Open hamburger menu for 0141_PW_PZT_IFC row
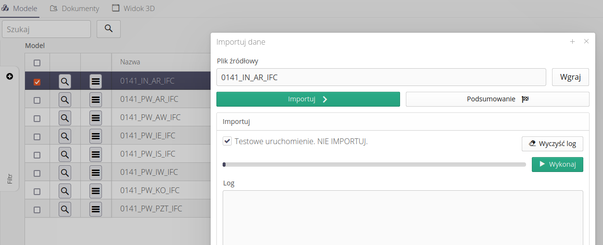 pos(96,209)
